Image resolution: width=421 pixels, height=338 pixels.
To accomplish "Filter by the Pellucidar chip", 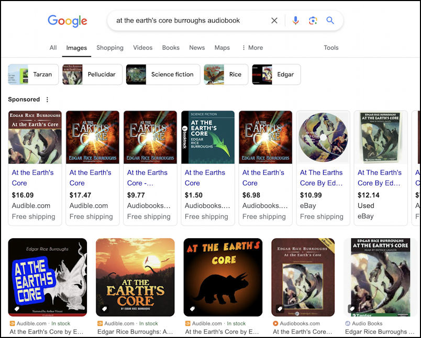I will pyautogui.click(x=92, y=75).
